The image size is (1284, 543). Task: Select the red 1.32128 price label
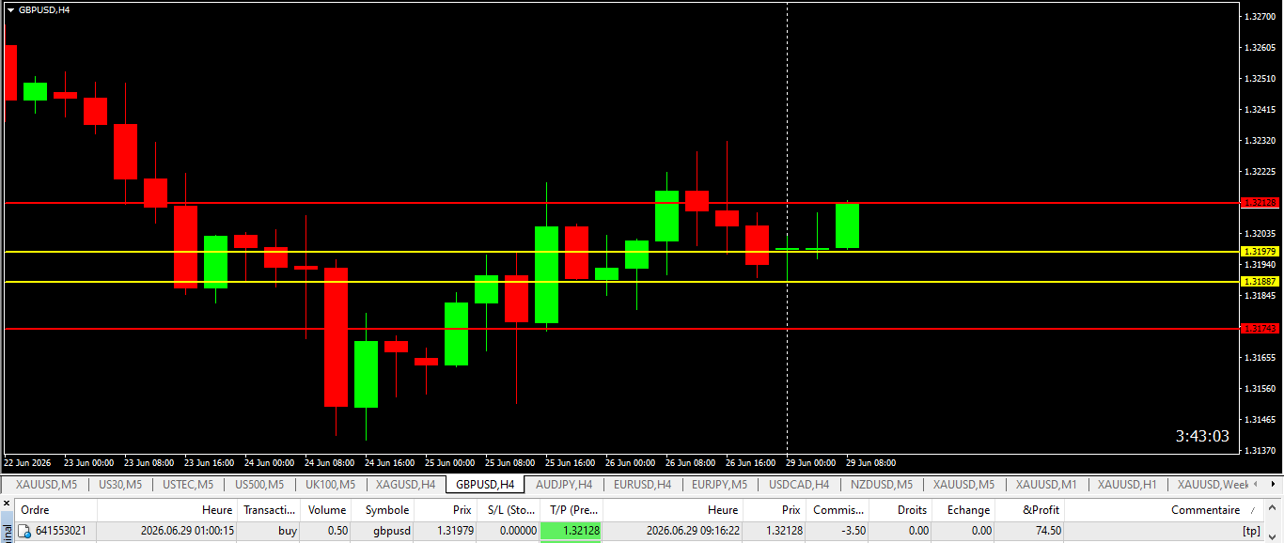click(x=1260, y=203)
